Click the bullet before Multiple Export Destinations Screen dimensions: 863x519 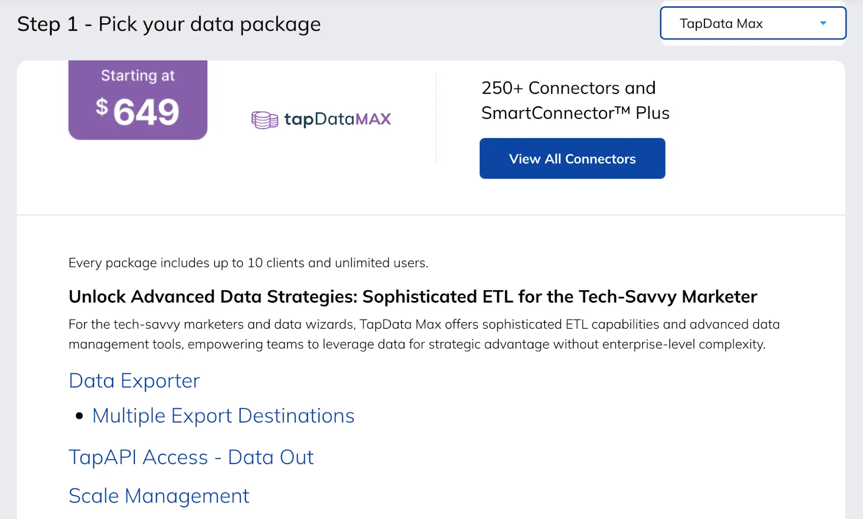pos(80,416)
